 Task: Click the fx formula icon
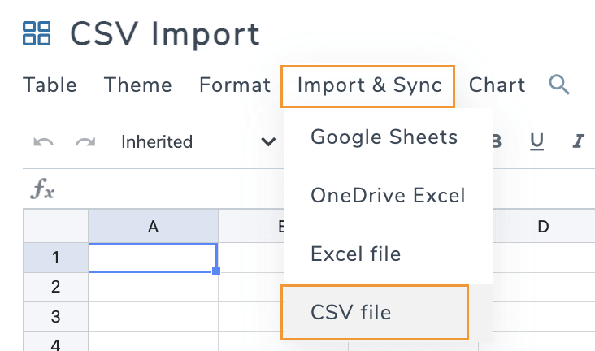42,190
